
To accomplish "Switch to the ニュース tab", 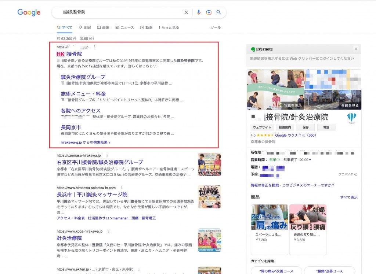I will click(125, 27).
